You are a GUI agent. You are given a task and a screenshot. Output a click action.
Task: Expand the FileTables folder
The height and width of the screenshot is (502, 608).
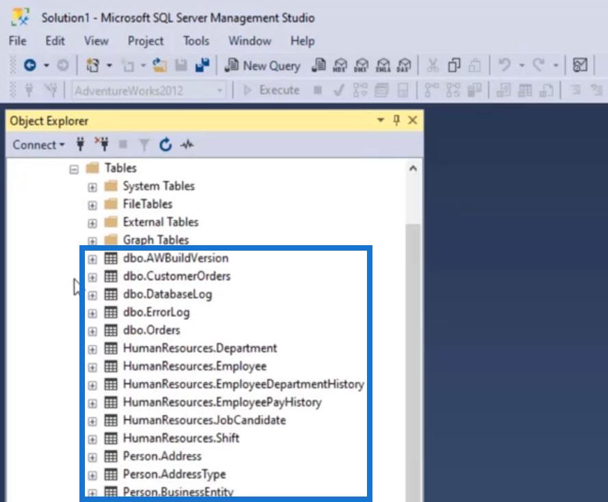[x=92, y=205]
